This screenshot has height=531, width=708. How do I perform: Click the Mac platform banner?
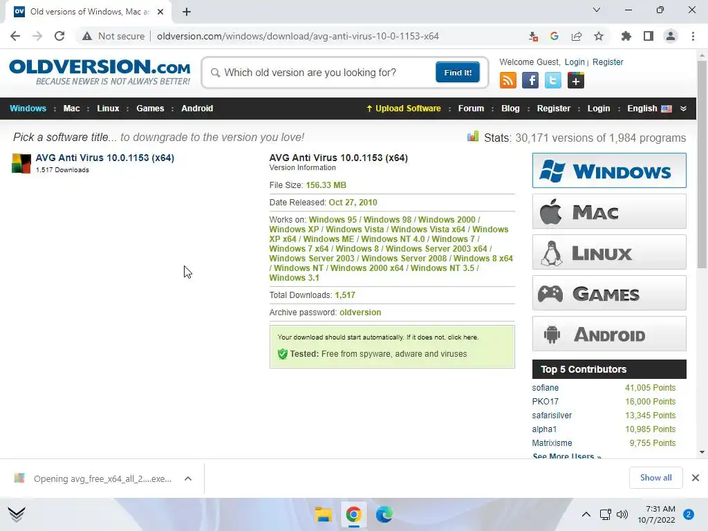(x=609, y=212)
